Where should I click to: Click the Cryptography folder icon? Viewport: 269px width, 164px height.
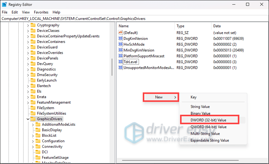(33, 25)
